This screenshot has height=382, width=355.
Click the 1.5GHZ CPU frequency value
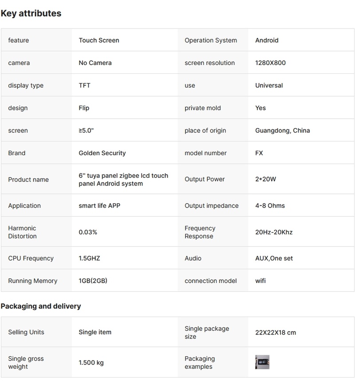[x=89, y=258]
